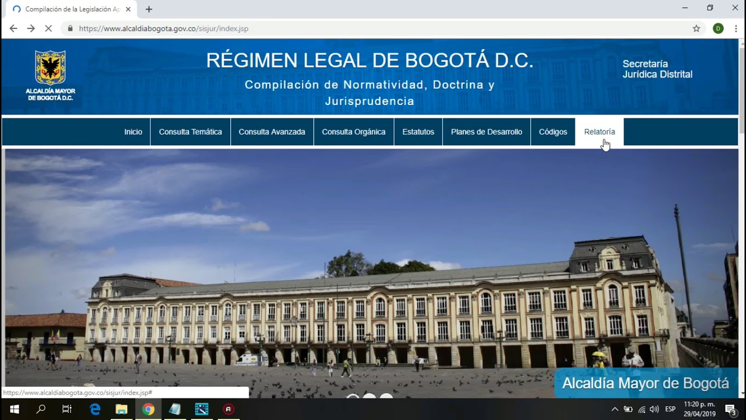This screenshot has height=420, width=746.
Task: Open Consulta Orgánica in the navigation bar
Action: [x=354, y=132]
